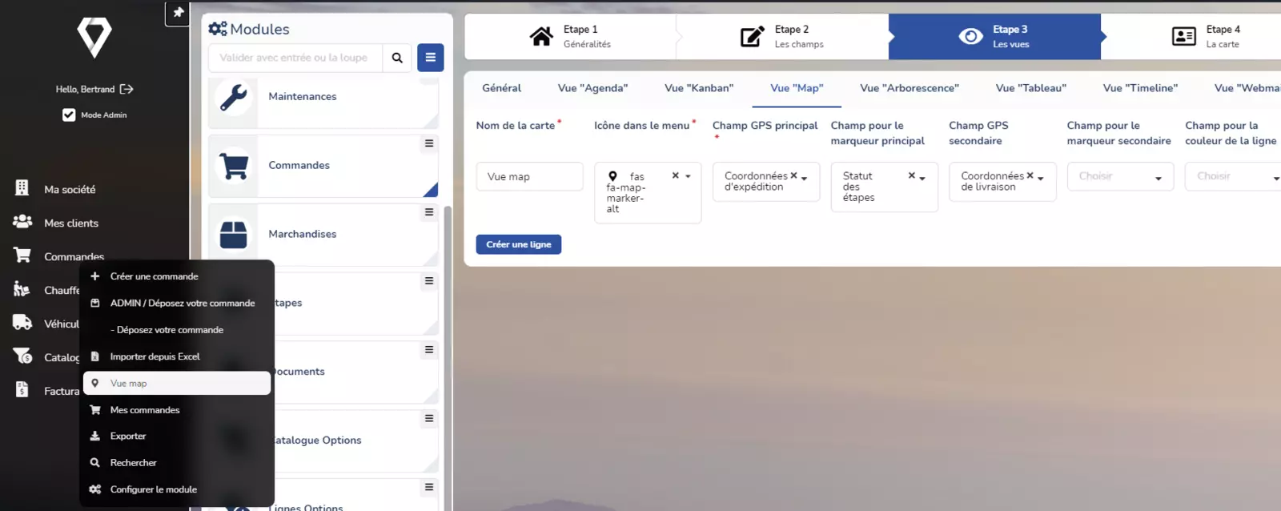Open the Maintenances module wrench icon
This screenshot has height=511, width=1281.
(x=234, y=98)
